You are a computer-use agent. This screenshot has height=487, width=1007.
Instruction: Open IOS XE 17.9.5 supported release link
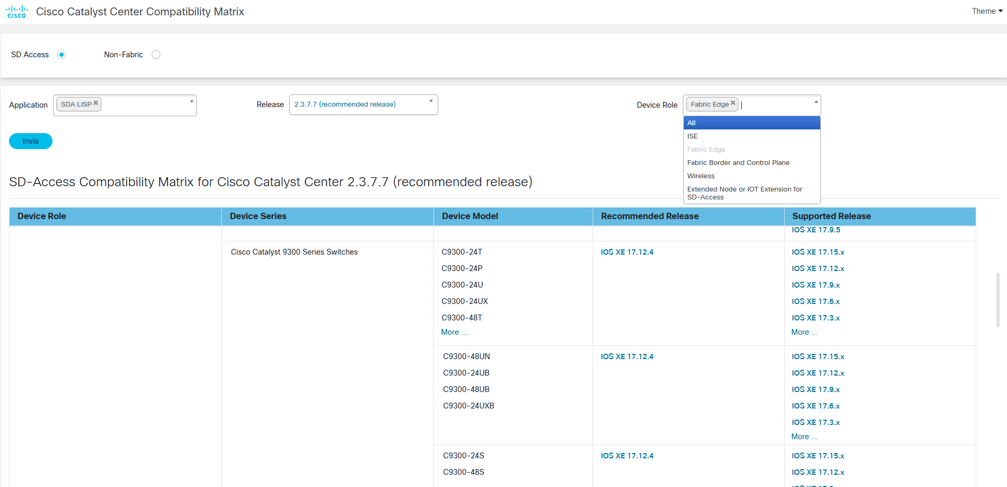click(815, 230)
